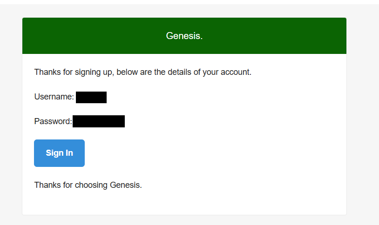Click white card area right of Sign In
This screenshot has height=225, width=379.
pos(210,153)
